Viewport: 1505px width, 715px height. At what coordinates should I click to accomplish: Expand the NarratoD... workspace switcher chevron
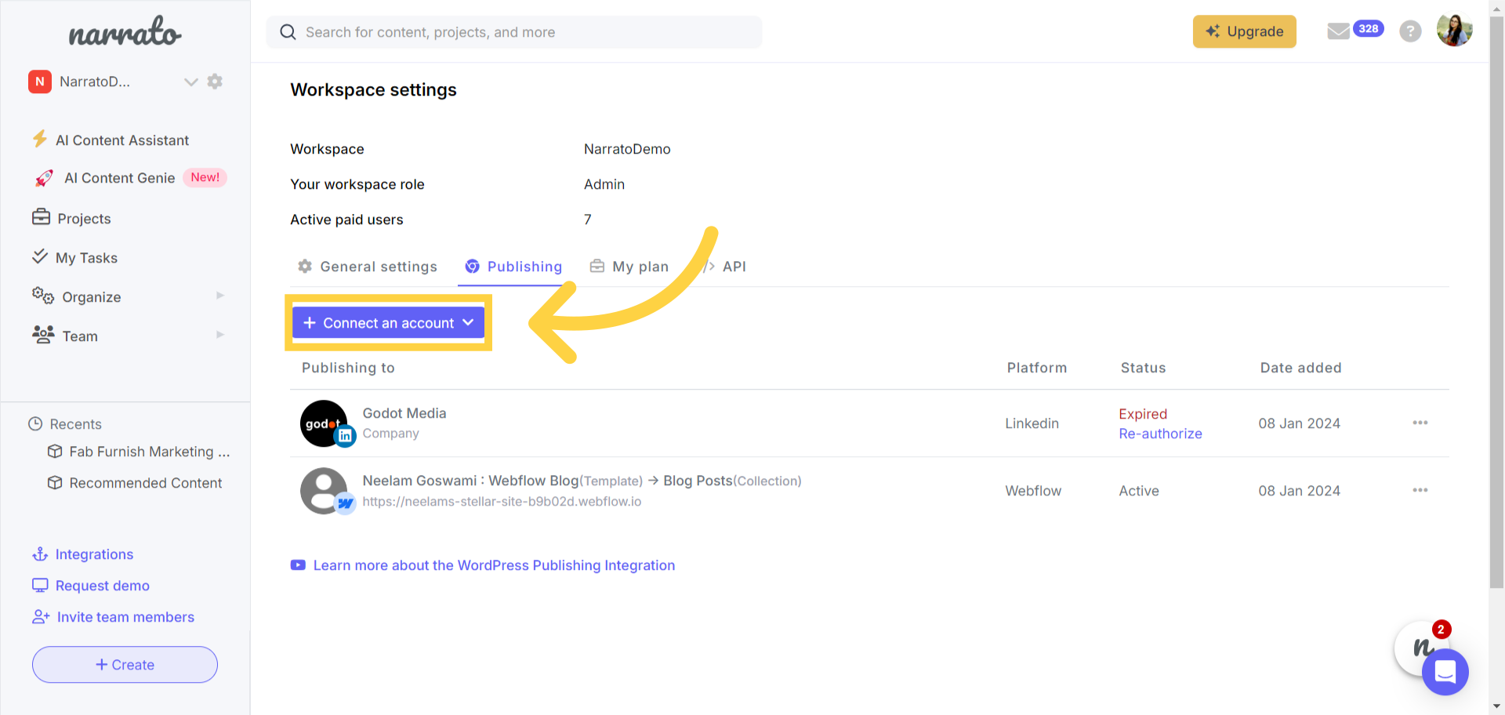190,82
